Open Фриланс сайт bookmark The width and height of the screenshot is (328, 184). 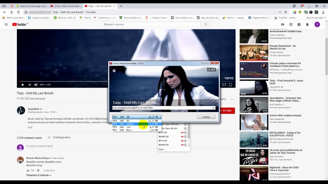(65, 18)
